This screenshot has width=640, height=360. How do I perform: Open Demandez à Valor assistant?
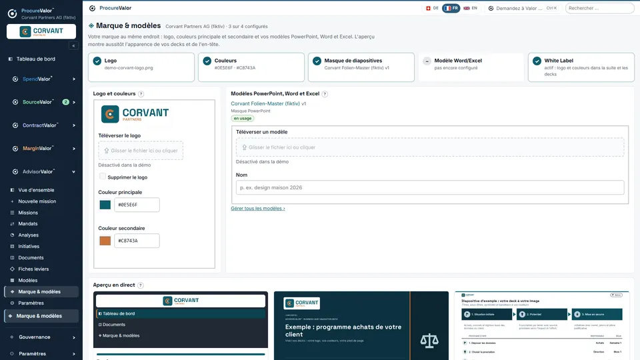[523, 8]
